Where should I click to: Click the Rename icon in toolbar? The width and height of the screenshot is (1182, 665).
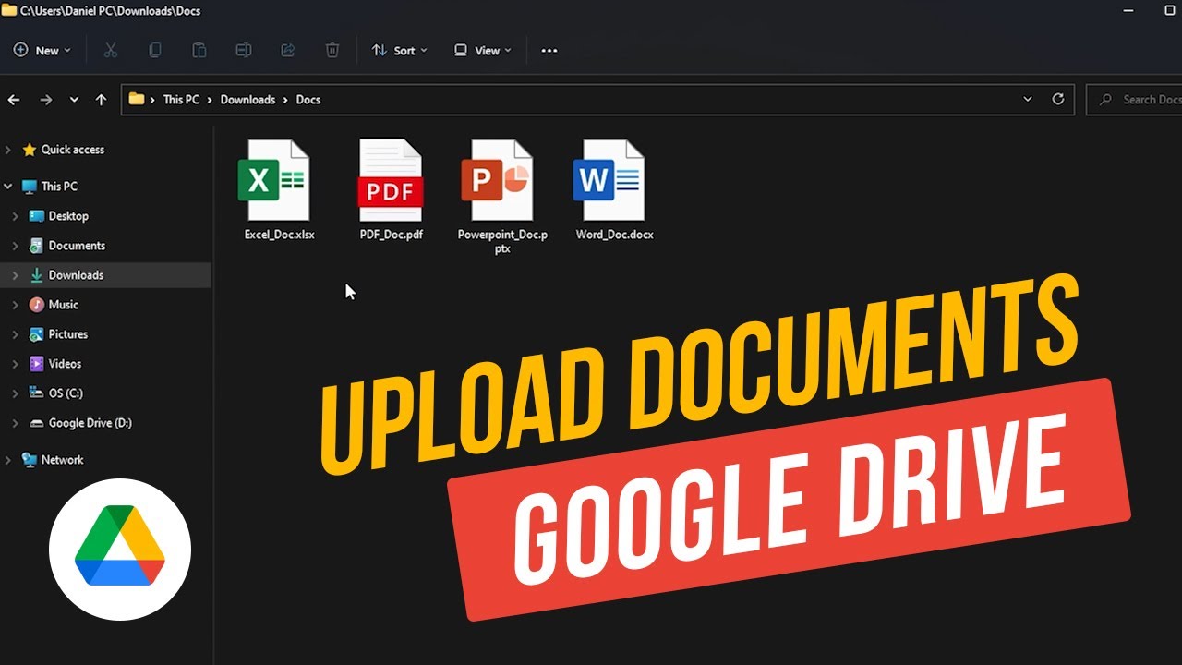click(x=244, y=51)
